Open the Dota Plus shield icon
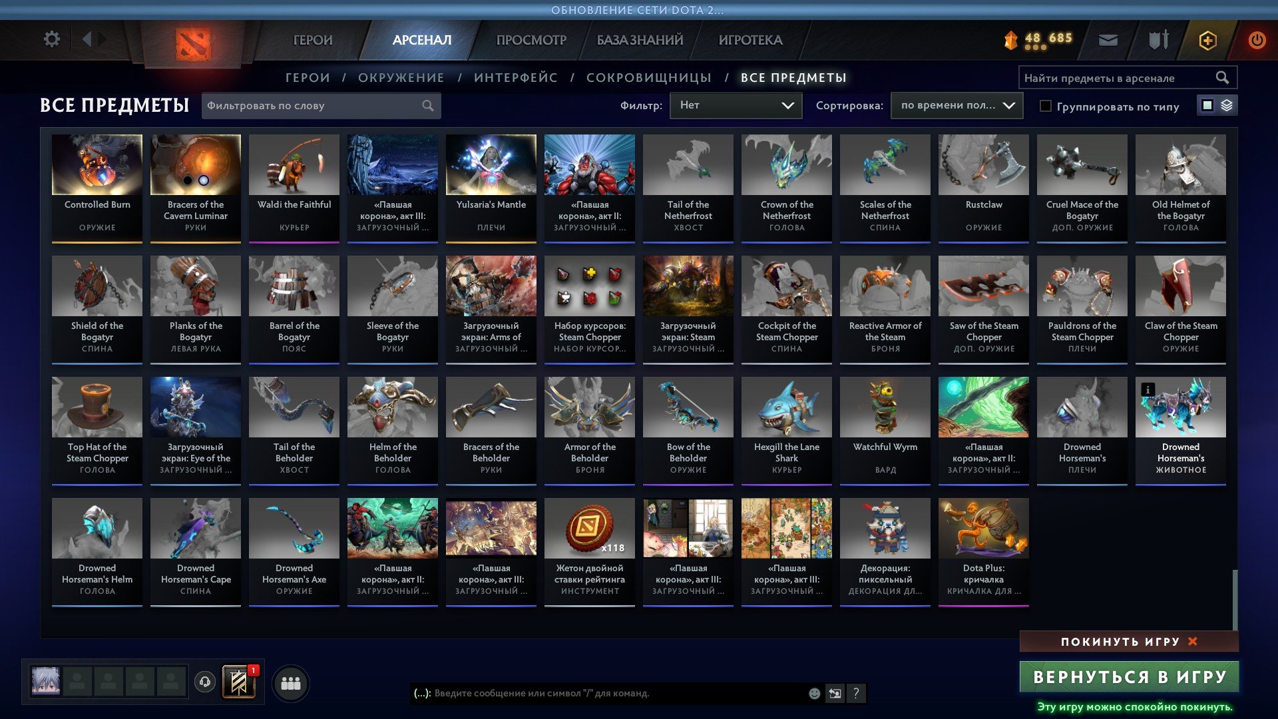This screenshot has width=1278, height=719. click(x=1207, y=41)
